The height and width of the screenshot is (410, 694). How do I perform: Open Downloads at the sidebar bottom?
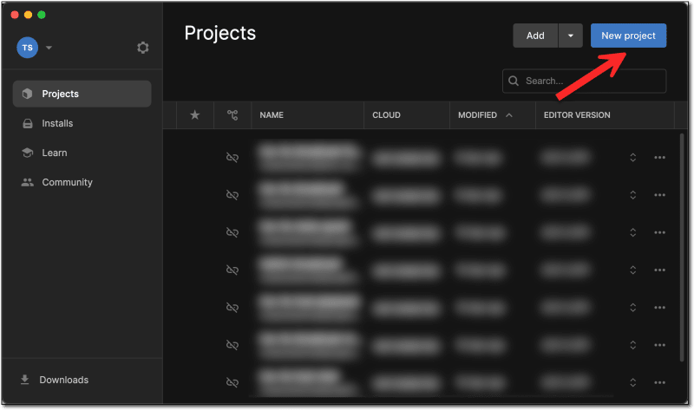63,380
